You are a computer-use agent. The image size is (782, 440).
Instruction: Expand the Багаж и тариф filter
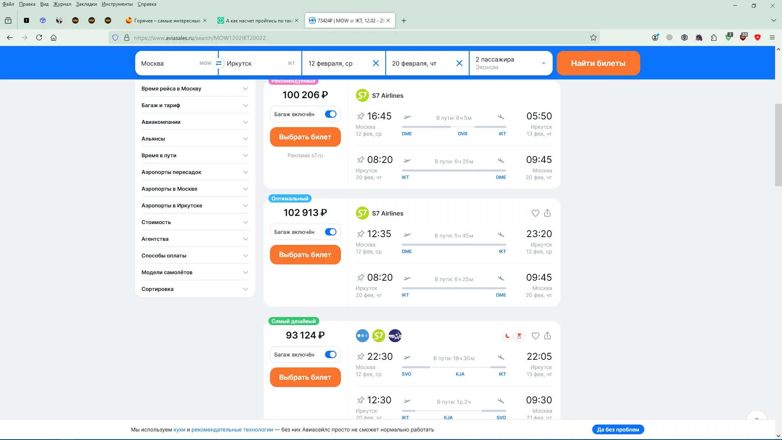coord(195,105)
